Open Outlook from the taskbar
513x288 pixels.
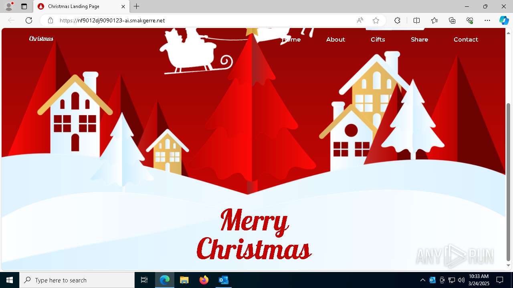223,280
